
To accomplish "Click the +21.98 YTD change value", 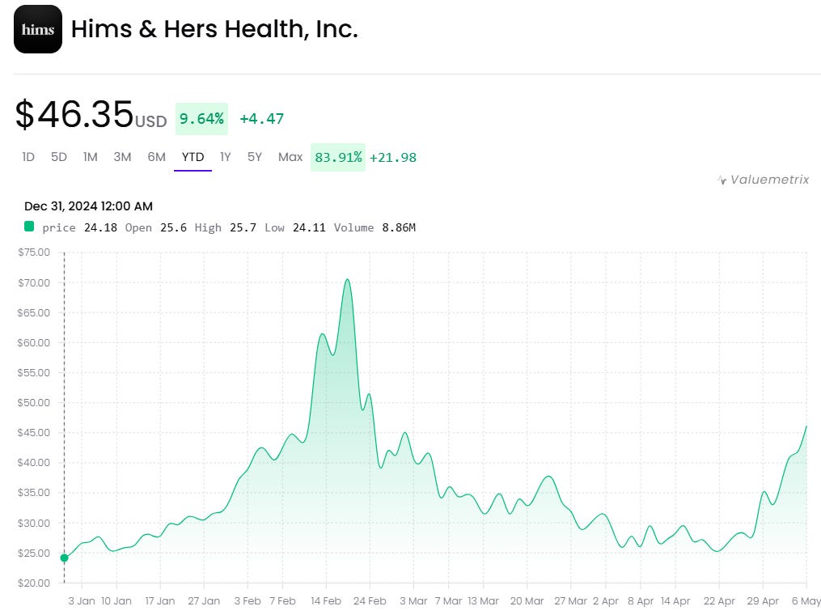I will [393, 158].
